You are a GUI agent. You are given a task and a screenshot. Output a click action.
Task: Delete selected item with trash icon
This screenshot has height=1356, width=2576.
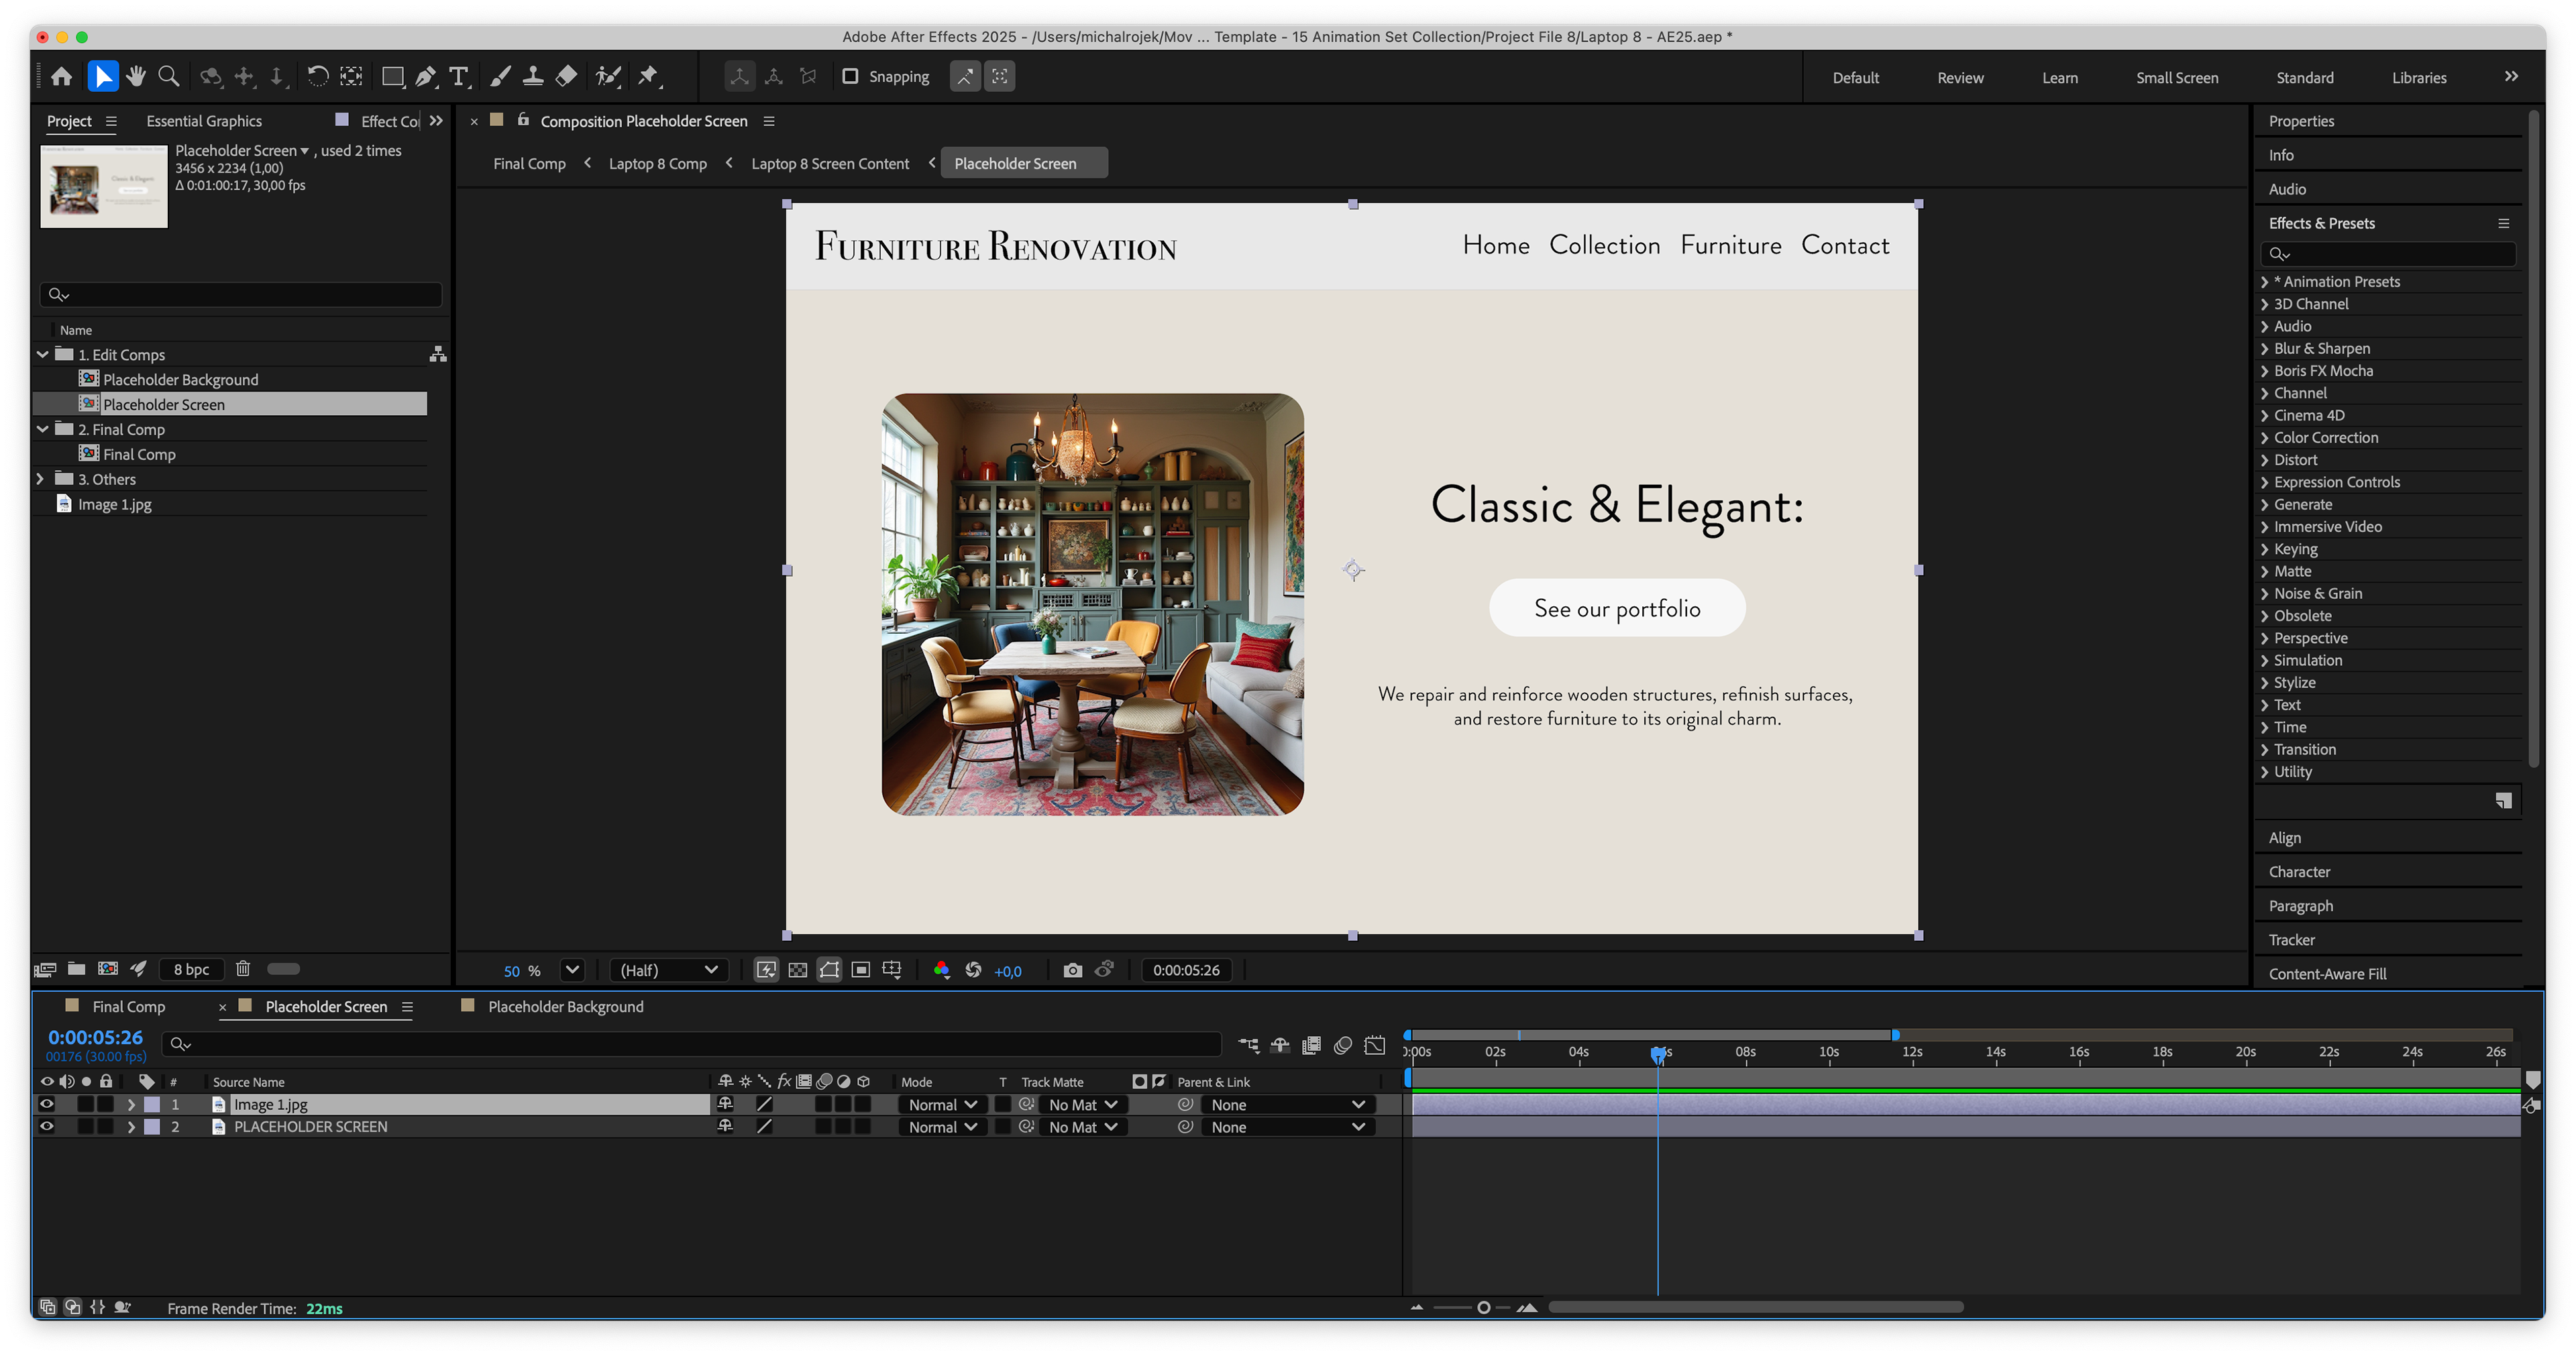243,968
